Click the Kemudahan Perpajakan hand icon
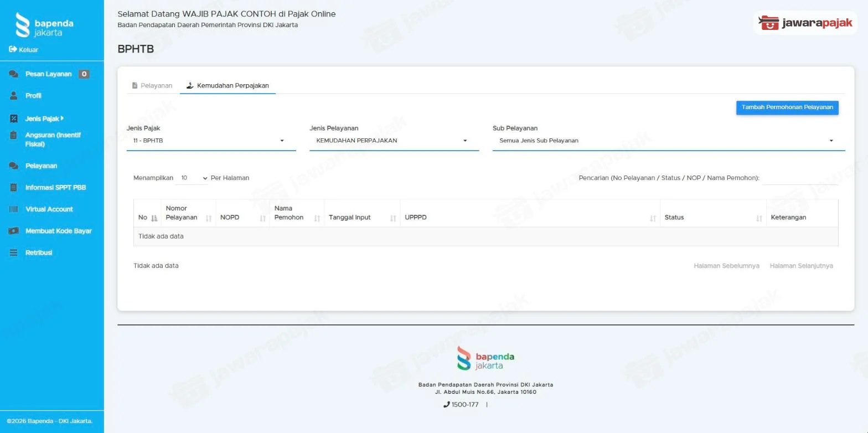Viewport: 868px width, 433px height. 190,86
